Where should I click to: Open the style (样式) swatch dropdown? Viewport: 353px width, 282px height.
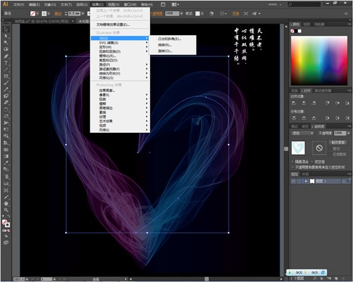202,13
